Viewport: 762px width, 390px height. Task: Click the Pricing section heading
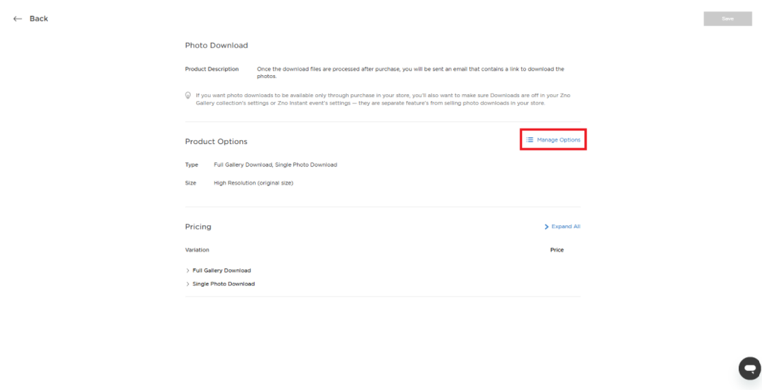tap(198, 226)
